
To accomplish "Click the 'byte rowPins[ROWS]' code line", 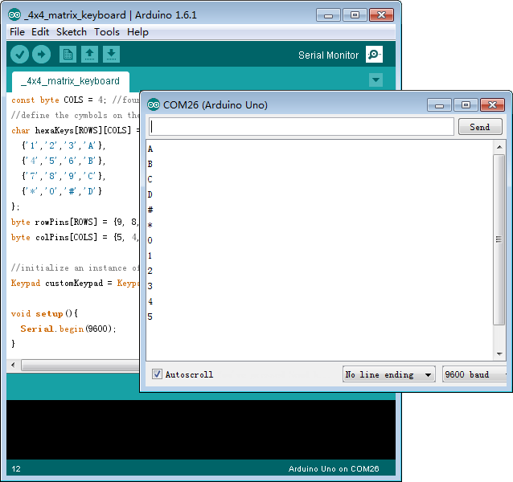I will click(75, 223).
